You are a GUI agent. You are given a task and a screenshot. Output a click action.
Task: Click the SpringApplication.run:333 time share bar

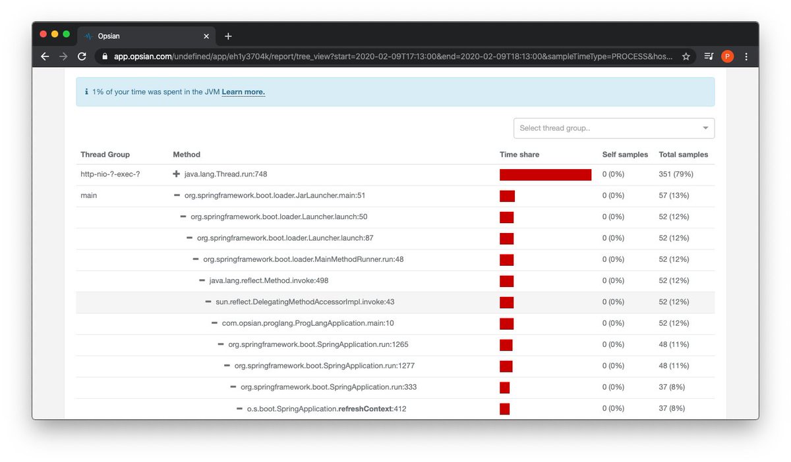[505, 387]
